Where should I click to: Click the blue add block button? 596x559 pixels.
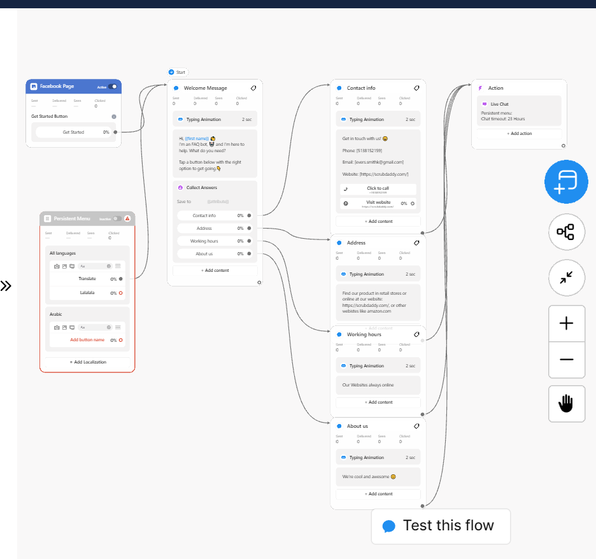566,182
